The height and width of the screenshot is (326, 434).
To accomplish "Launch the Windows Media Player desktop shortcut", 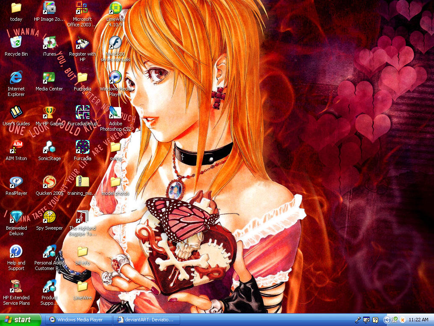I will click(x=115, y=78).
